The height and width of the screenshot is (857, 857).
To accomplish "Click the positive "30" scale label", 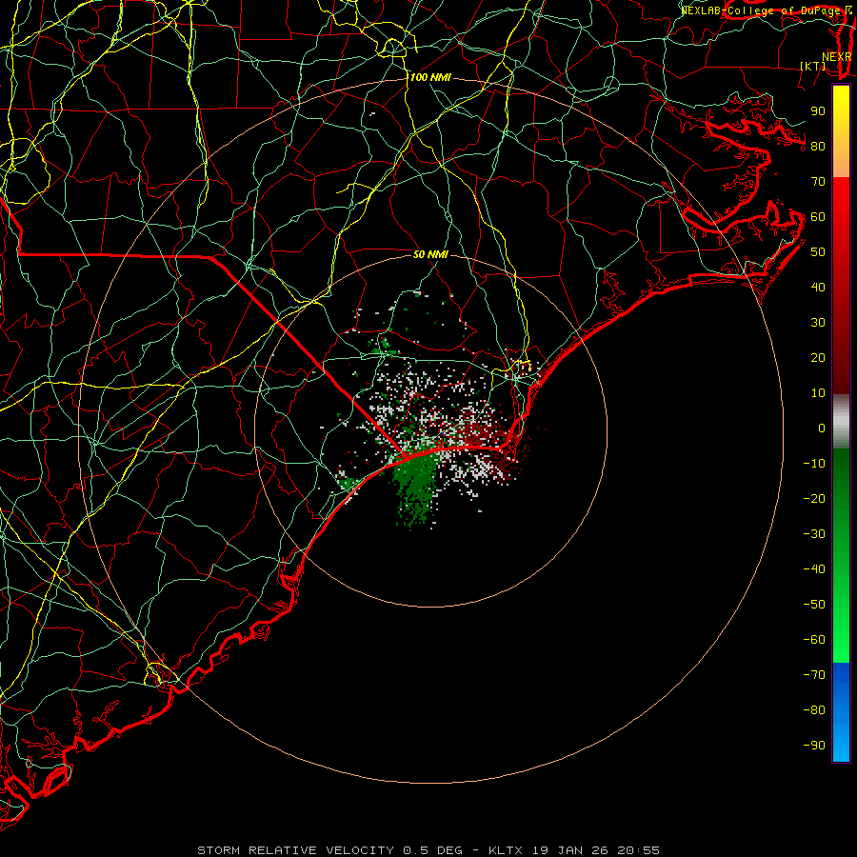I will pyautogui.click(x=818, y=323).
